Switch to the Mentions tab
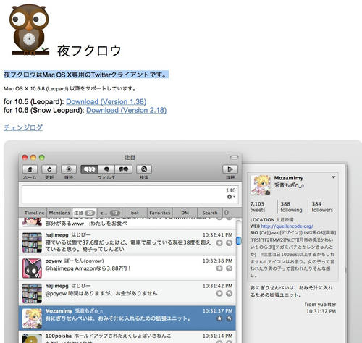Viewport: 362px width, 343px height. (59, 213)
